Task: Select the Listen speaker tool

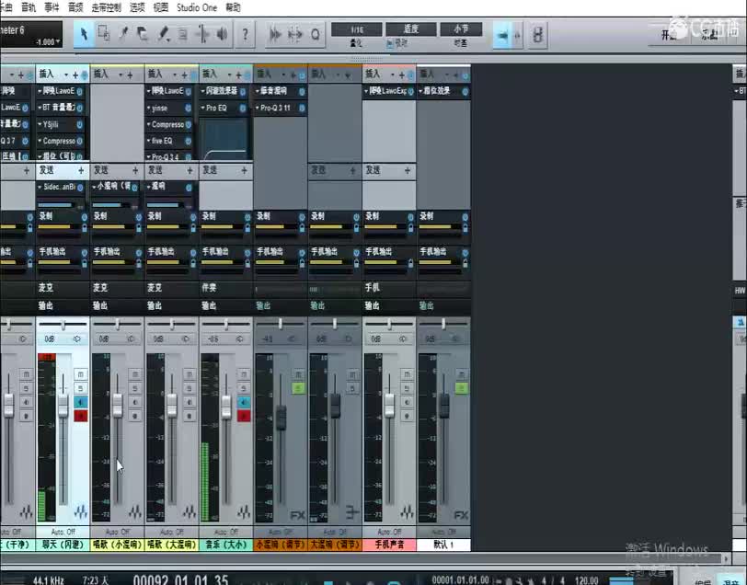Action: pos(222,34)
